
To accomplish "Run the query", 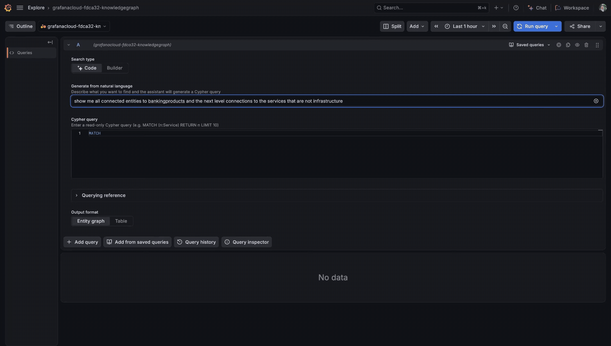I will point(532,26).
